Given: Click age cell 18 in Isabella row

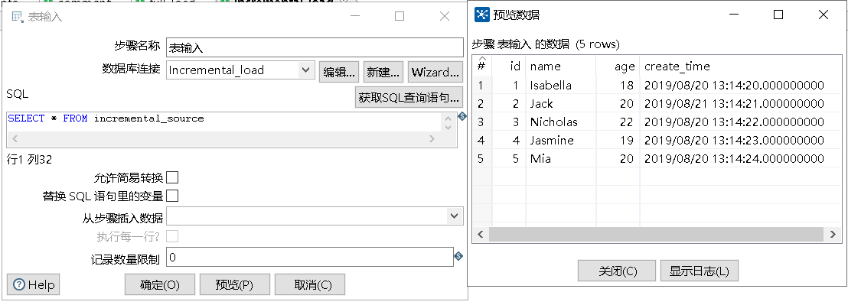Looking at the screenshot, I should pyautogui.click(x=618, y=86).
